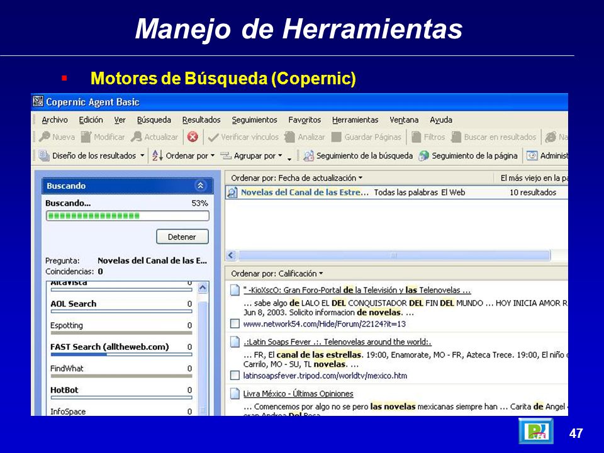Click the Espotting engine entry
The image size is (604, 453).
point(121,328)
